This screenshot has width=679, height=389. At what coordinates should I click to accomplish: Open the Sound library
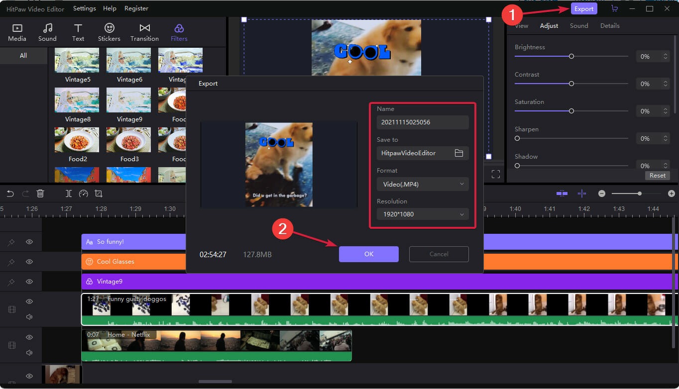coord(47,31)
